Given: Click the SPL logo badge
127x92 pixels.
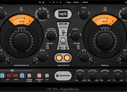Looking at the screenshot, I should click(x=63, y=14).
